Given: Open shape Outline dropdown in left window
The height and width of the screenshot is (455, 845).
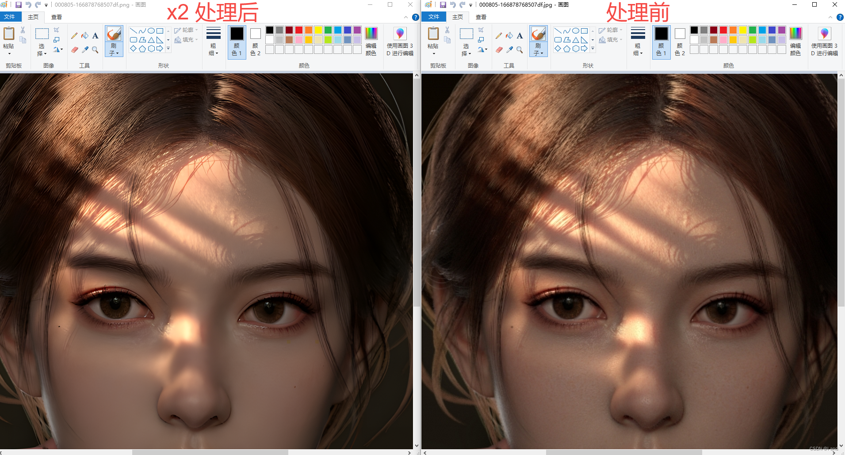Looking at the screenshot, I should (186, 30).
